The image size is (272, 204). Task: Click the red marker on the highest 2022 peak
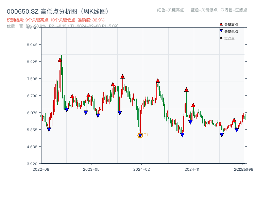tap(60, 60)
